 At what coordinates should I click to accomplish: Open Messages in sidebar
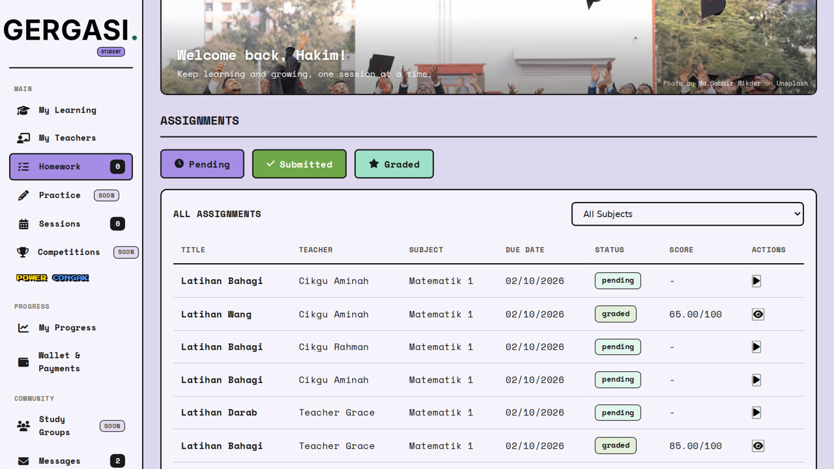click(x=71, y=461)
